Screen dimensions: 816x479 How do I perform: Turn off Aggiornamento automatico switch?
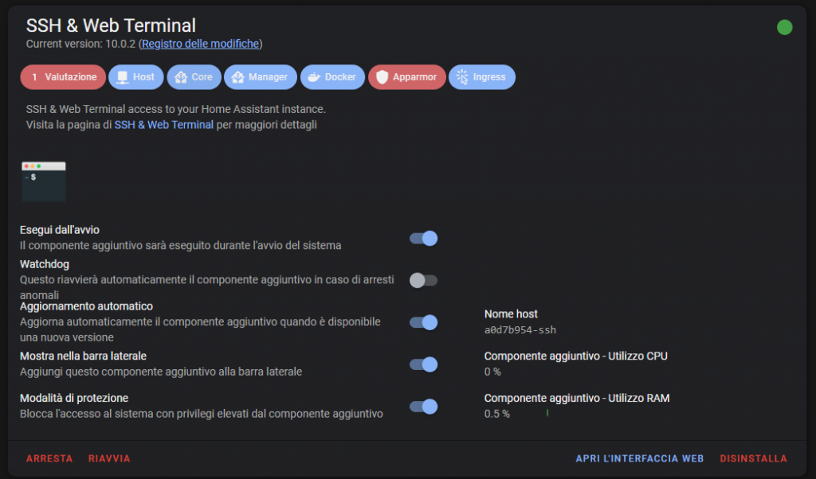423,322
